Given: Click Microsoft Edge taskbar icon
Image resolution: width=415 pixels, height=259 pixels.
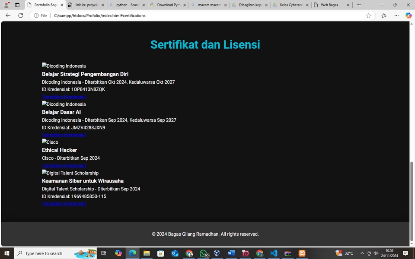Looking at the screenshot, I should [x=132, y=253].
